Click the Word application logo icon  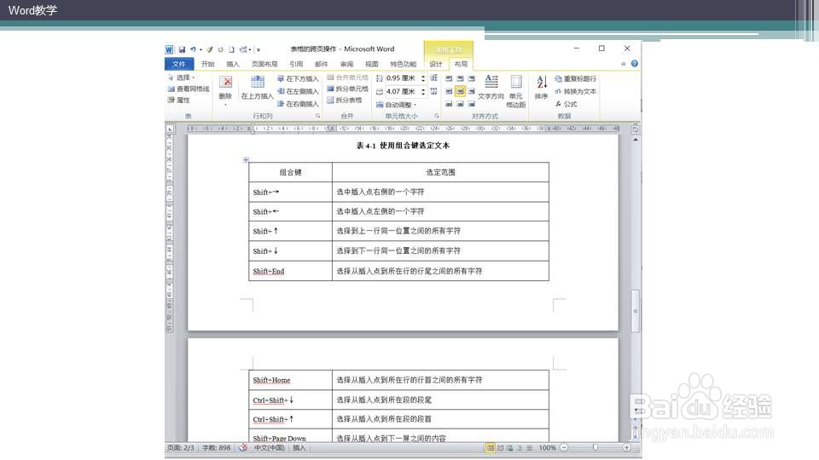(x=169, y=49)
